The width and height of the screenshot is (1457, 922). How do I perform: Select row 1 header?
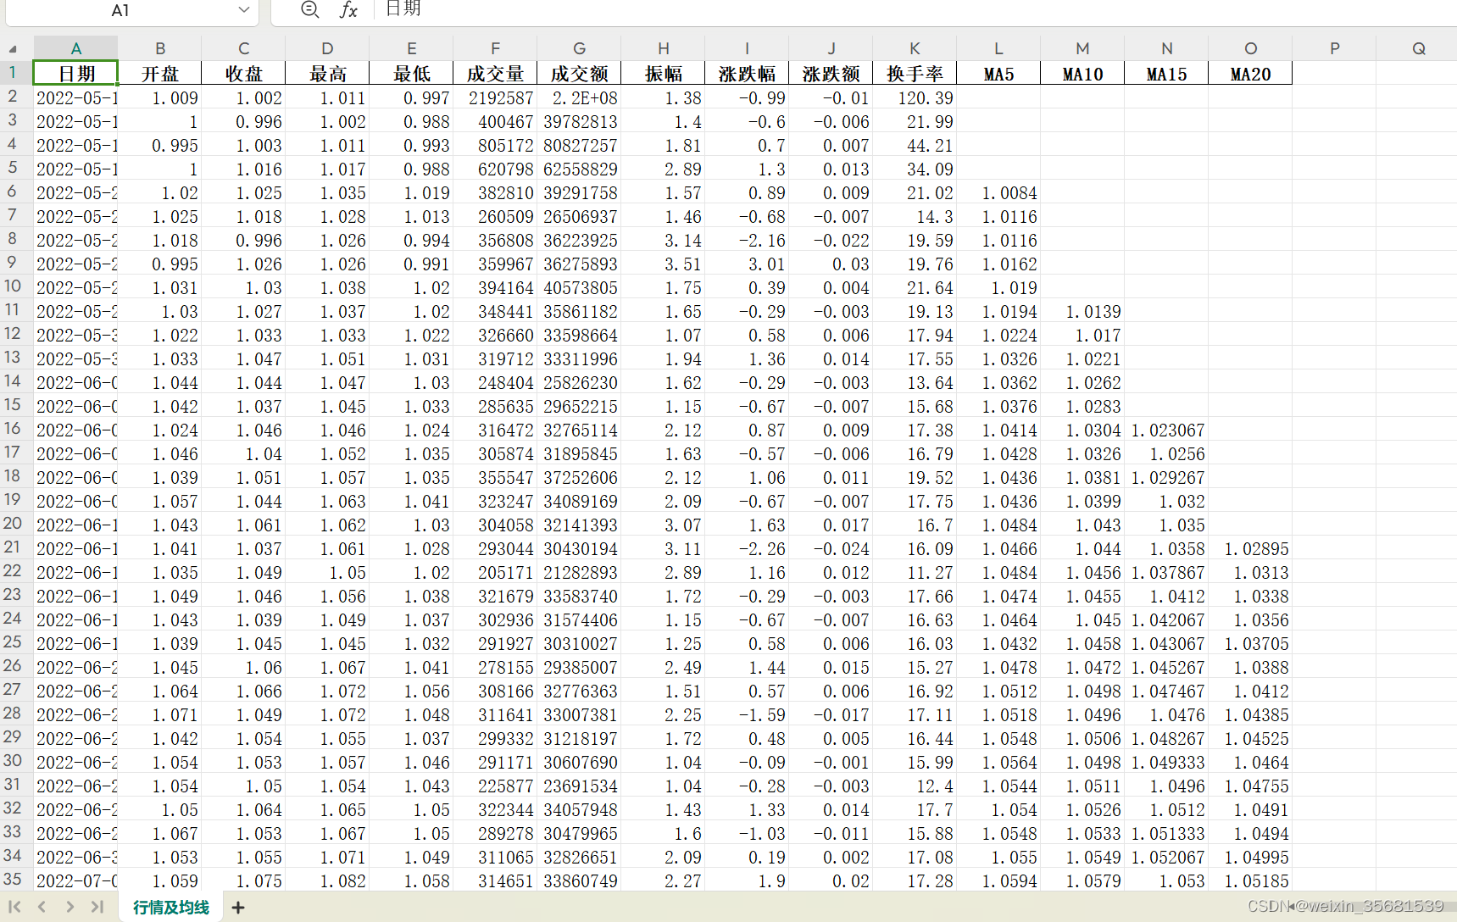pos(13,73)
